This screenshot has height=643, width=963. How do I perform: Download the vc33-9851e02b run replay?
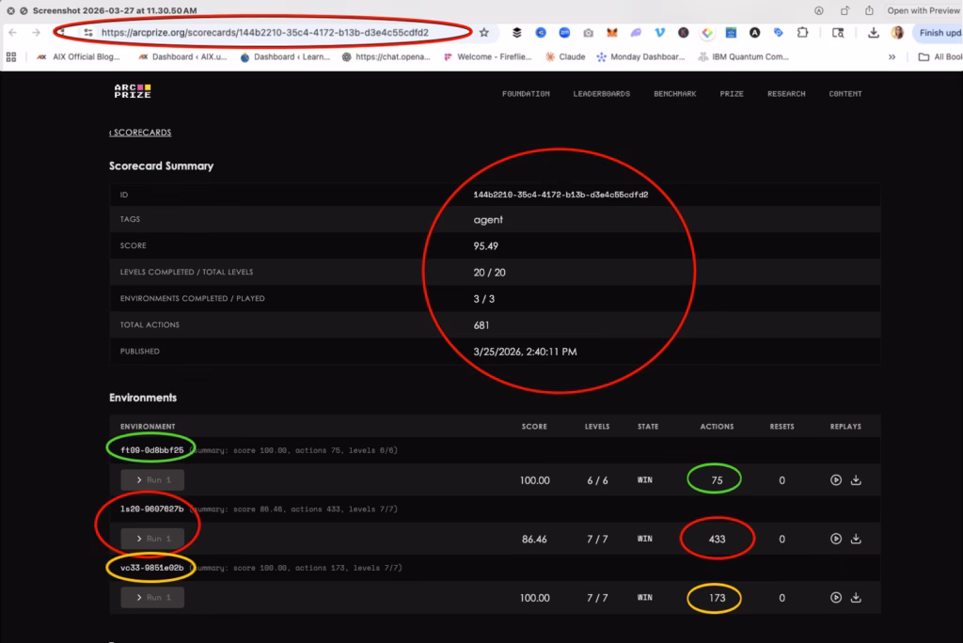856,597
